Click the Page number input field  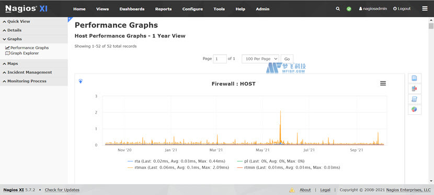(x=220, y=59)
